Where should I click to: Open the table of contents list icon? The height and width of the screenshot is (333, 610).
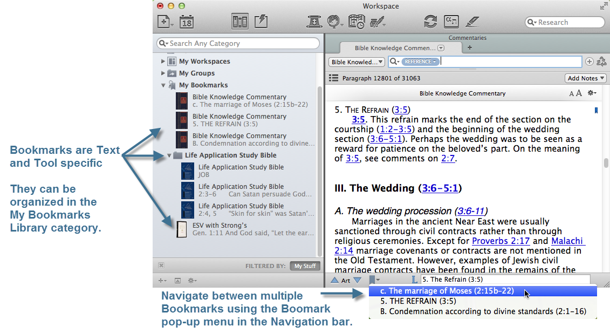coord(333,78)
